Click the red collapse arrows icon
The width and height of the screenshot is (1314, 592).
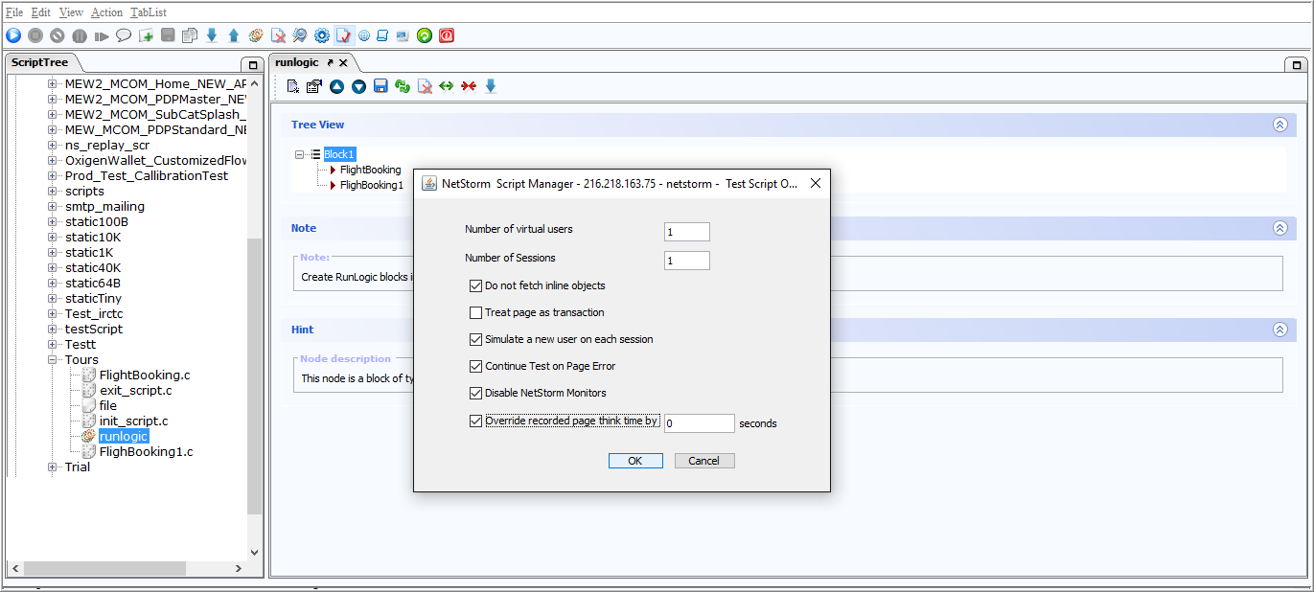point(469,86)
